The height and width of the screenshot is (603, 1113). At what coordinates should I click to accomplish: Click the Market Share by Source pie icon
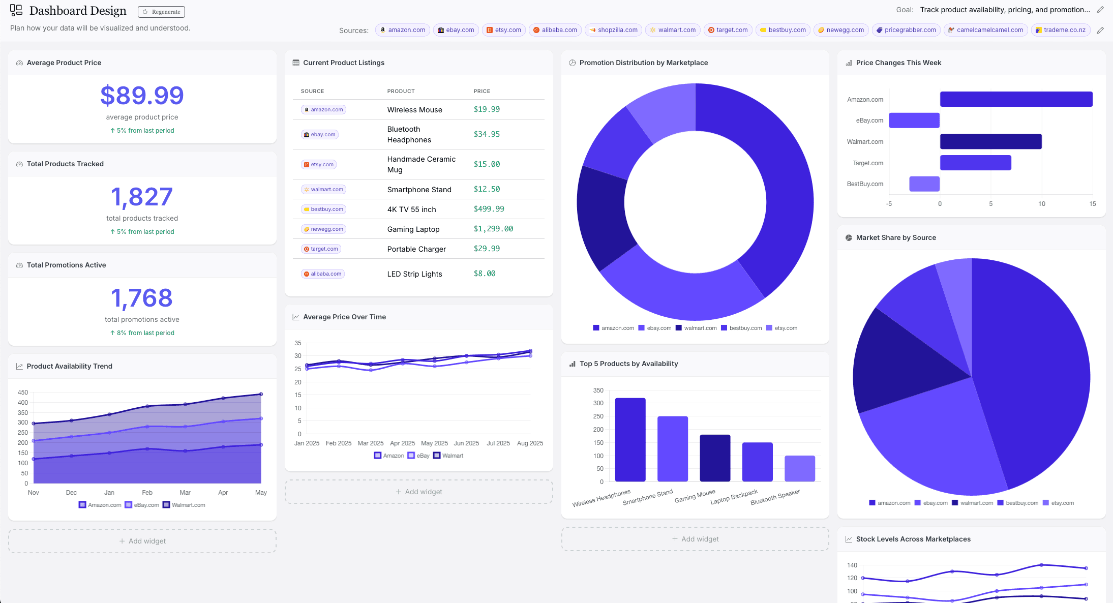pos(849,238)
